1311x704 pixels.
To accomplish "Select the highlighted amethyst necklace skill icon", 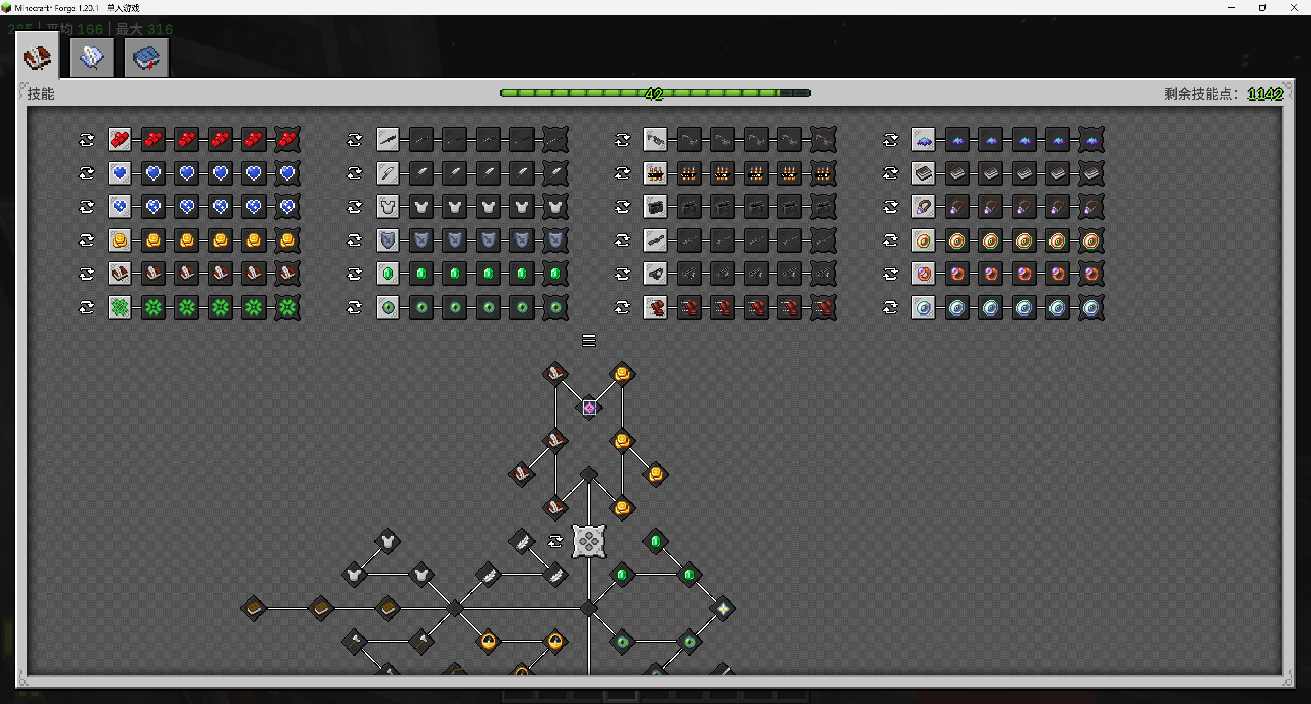I will tap(924, 207).
